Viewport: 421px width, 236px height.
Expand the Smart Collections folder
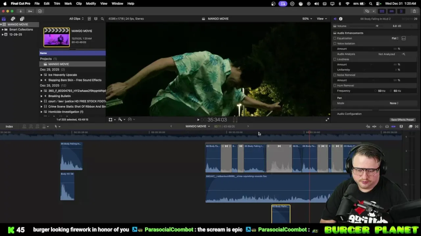coord(3,29)
